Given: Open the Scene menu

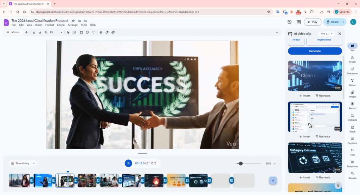Looking at the screenshot, I should point(61,25).
